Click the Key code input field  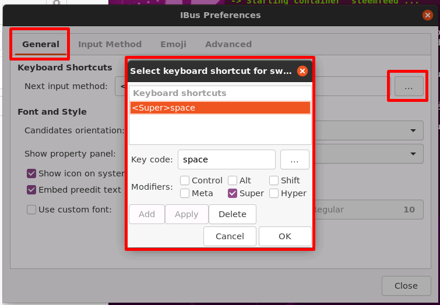point(227,159)
